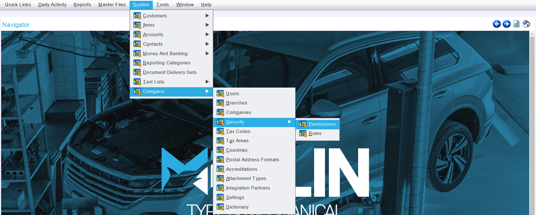Click the icon beside Companies

tap(220, 112)
